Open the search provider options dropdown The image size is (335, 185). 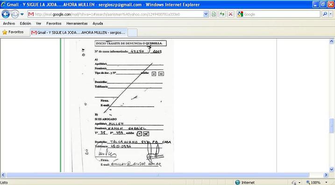330,14
